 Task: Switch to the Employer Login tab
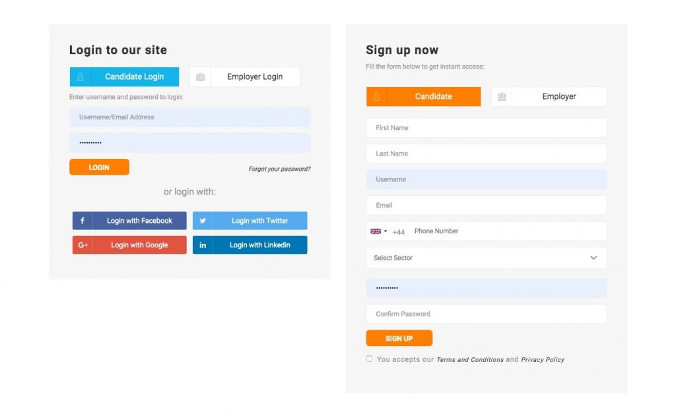pyautogui.click(x=245, y=76)
